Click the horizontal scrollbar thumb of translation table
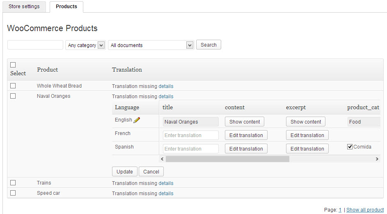Screen dimensions: 387x214 (x=227, y=159)
